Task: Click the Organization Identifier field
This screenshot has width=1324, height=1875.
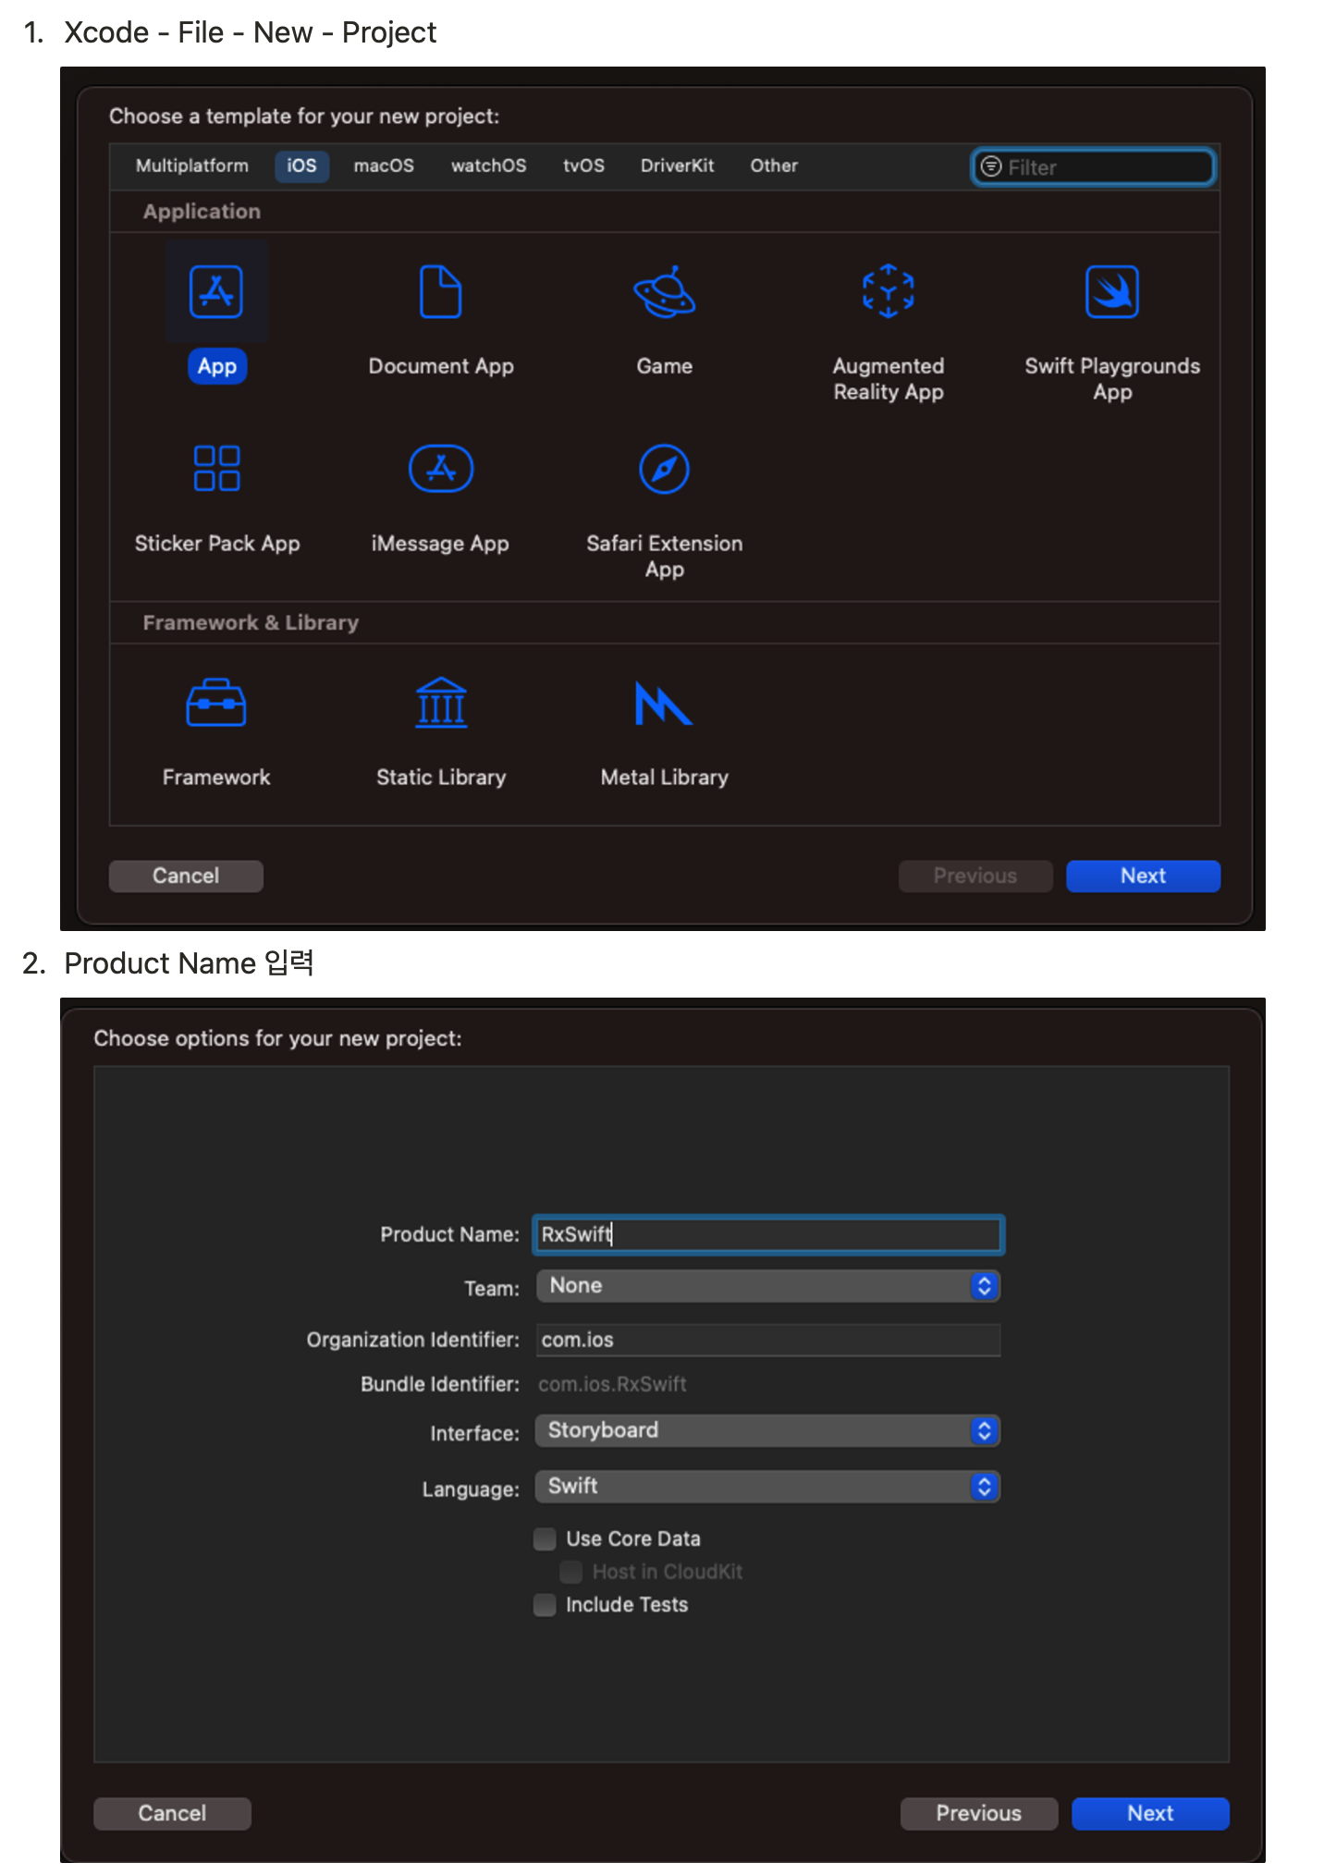Action: pyautogui.click(x=768, y=1340)
